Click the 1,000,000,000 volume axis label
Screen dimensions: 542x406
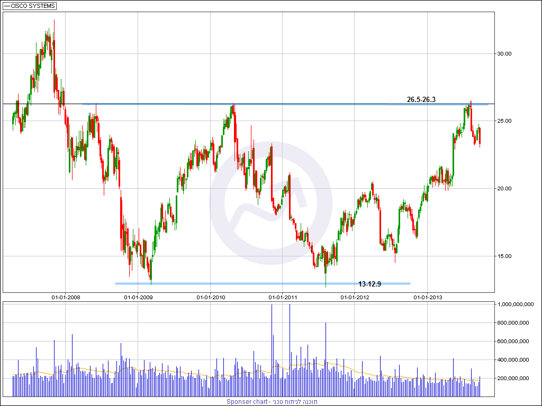pyautogui.click(x=516, y=304)
